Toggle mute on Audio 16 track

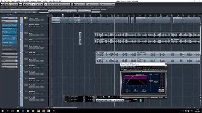pos(25,85)
